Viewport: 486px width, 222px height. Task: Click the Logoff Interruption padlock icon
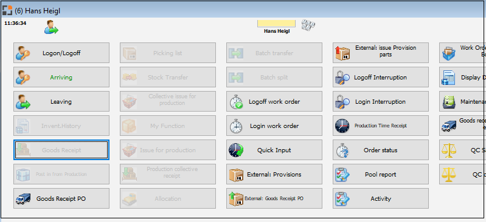point(342,77)
